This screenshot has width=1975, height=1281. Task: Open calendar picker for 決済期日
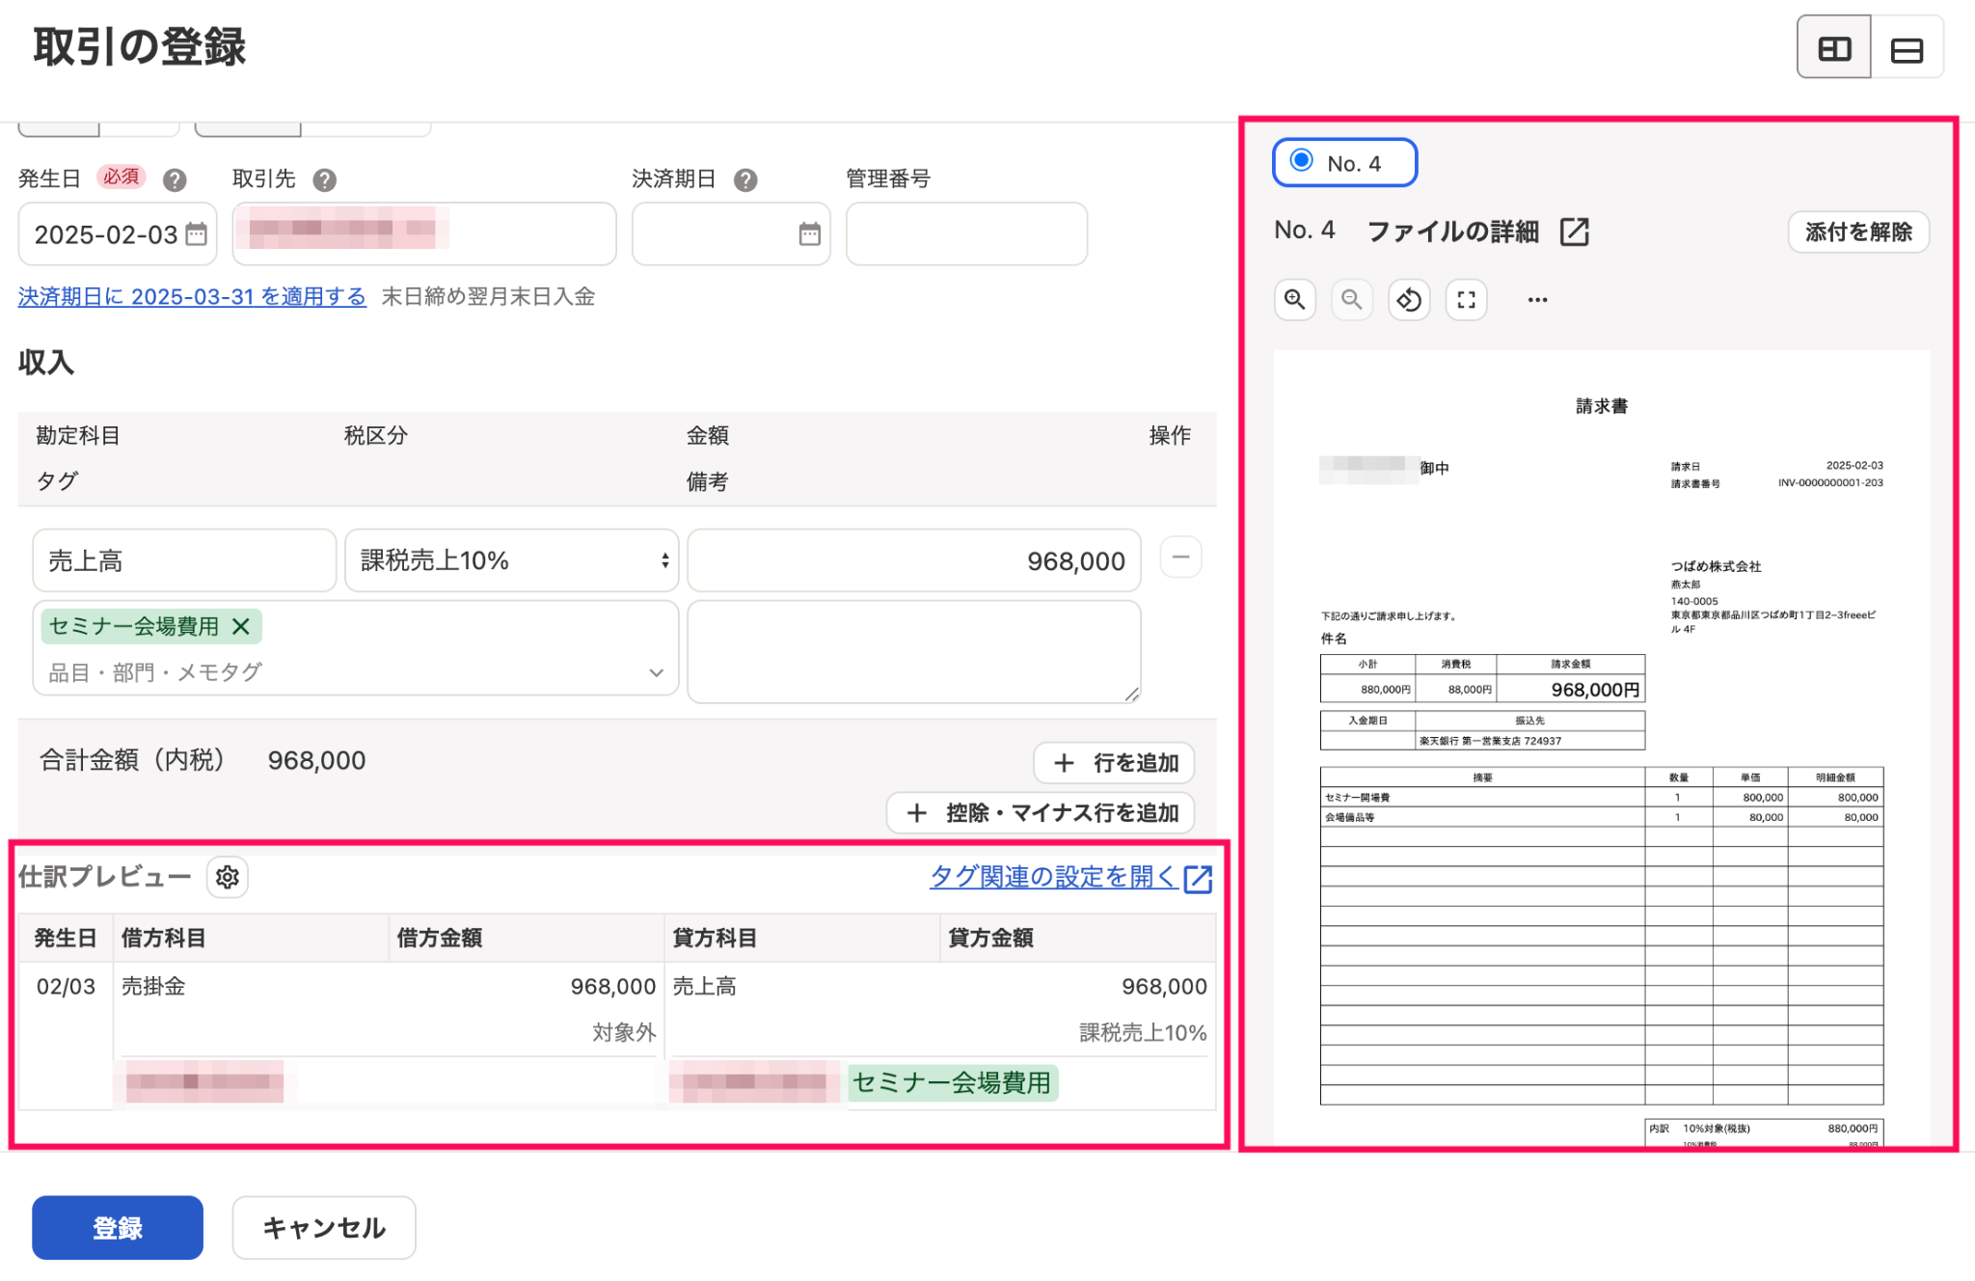tap(809, 234)
